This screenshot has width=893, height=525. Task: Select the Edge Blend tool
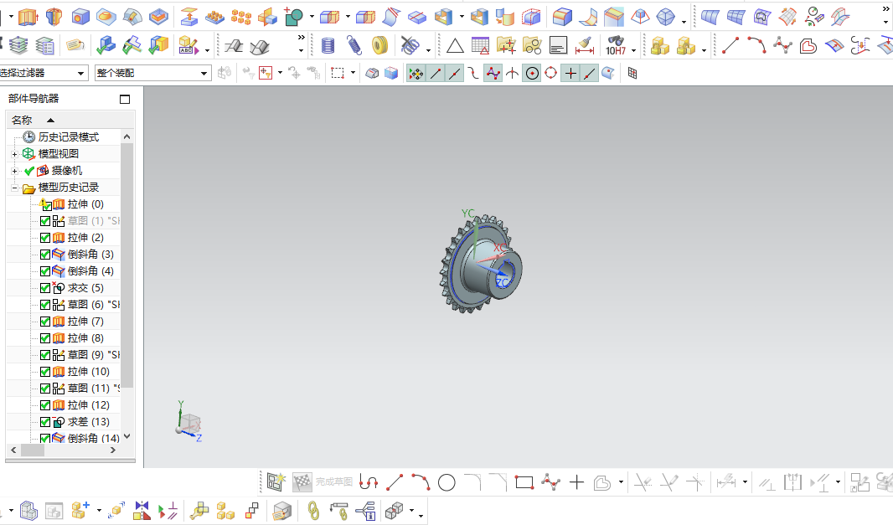click(562, 17)
